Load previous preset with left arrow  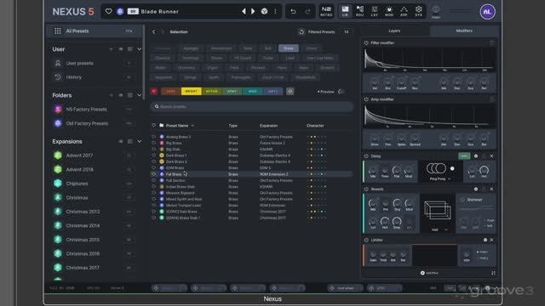(x=244, y=11)
